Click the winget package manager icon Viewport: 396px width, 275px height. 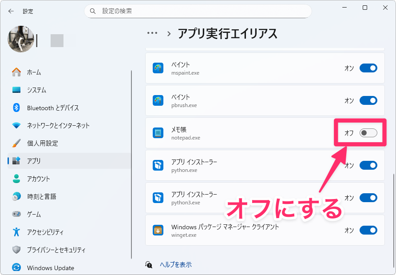click(158, 230)
